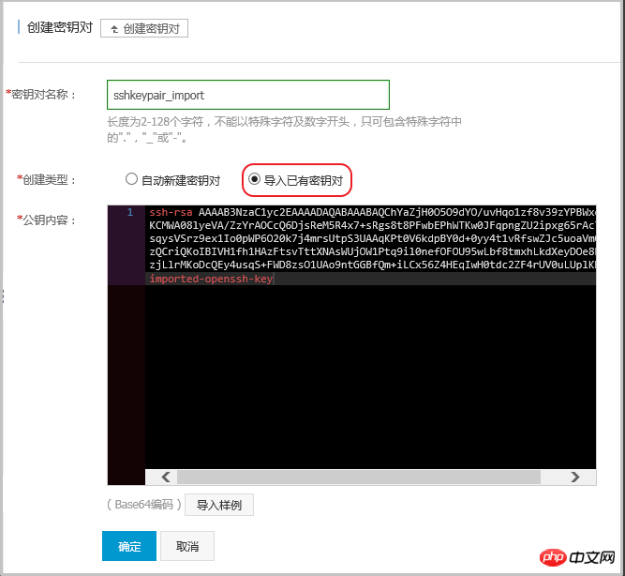Confirm with the blue 确定 button

[x=129, y=546]
